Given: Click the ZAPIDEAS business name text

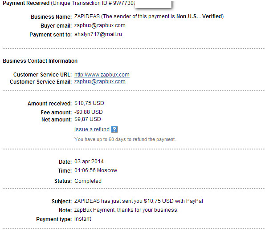Looking at the screenshot, I should click(x=87, y=16).
